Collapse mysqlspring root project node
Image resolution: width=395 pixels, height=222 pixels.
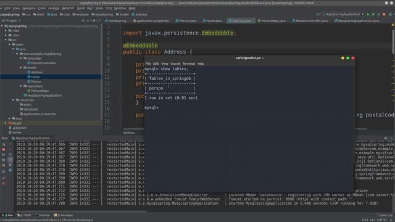pos(2,26)
